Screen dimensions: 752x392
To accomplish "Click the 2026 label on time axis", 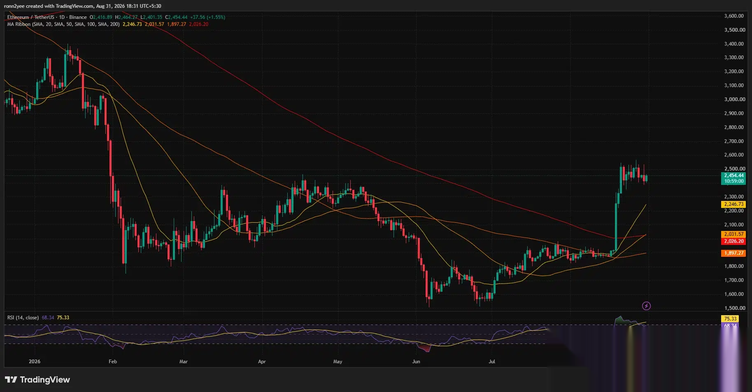I will click(x=35, y=362).
